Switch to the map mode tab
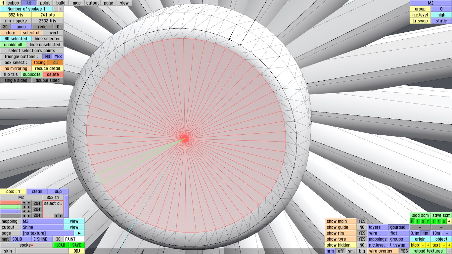The image size is (452, 254). click(77, 3)
